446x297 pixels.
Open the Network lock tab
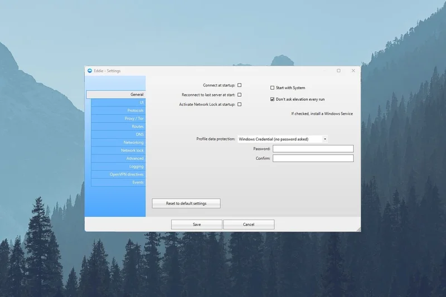(118, 150)
